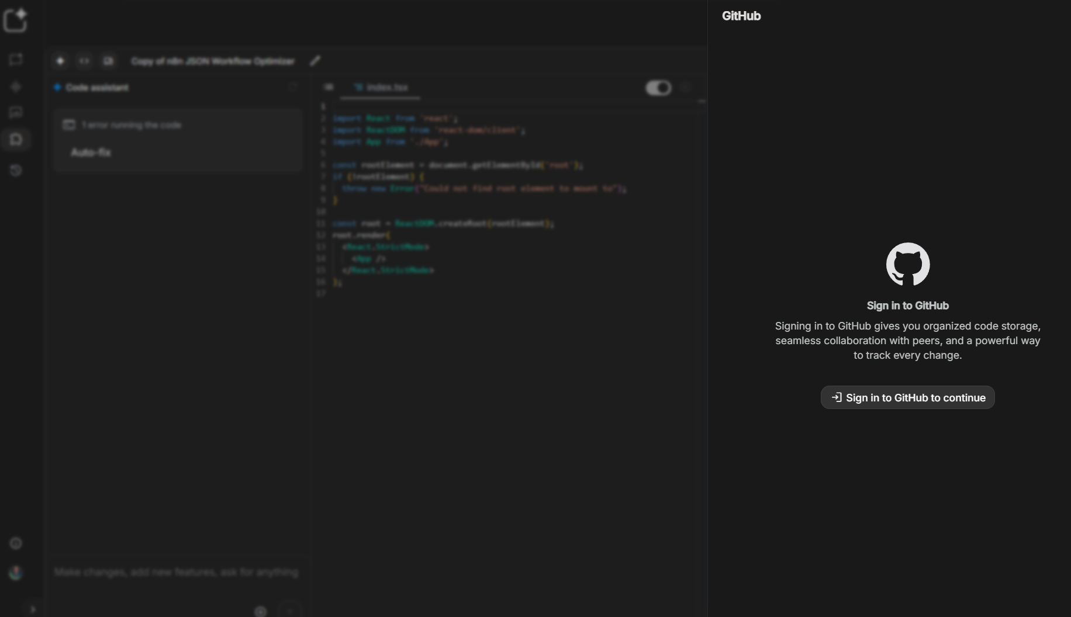Image resolution: width=1071 pixels, height=617 pixels.
Task: Open the AI Studio logo home
Action: [16, 20]
